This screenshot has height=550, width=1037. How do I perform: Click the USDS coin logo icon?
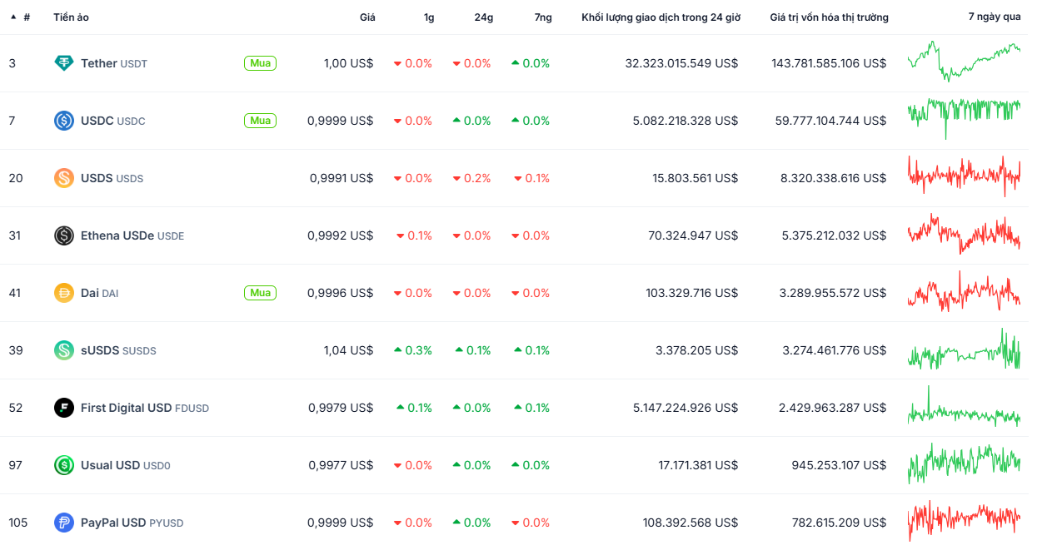[x=64, y=178]
